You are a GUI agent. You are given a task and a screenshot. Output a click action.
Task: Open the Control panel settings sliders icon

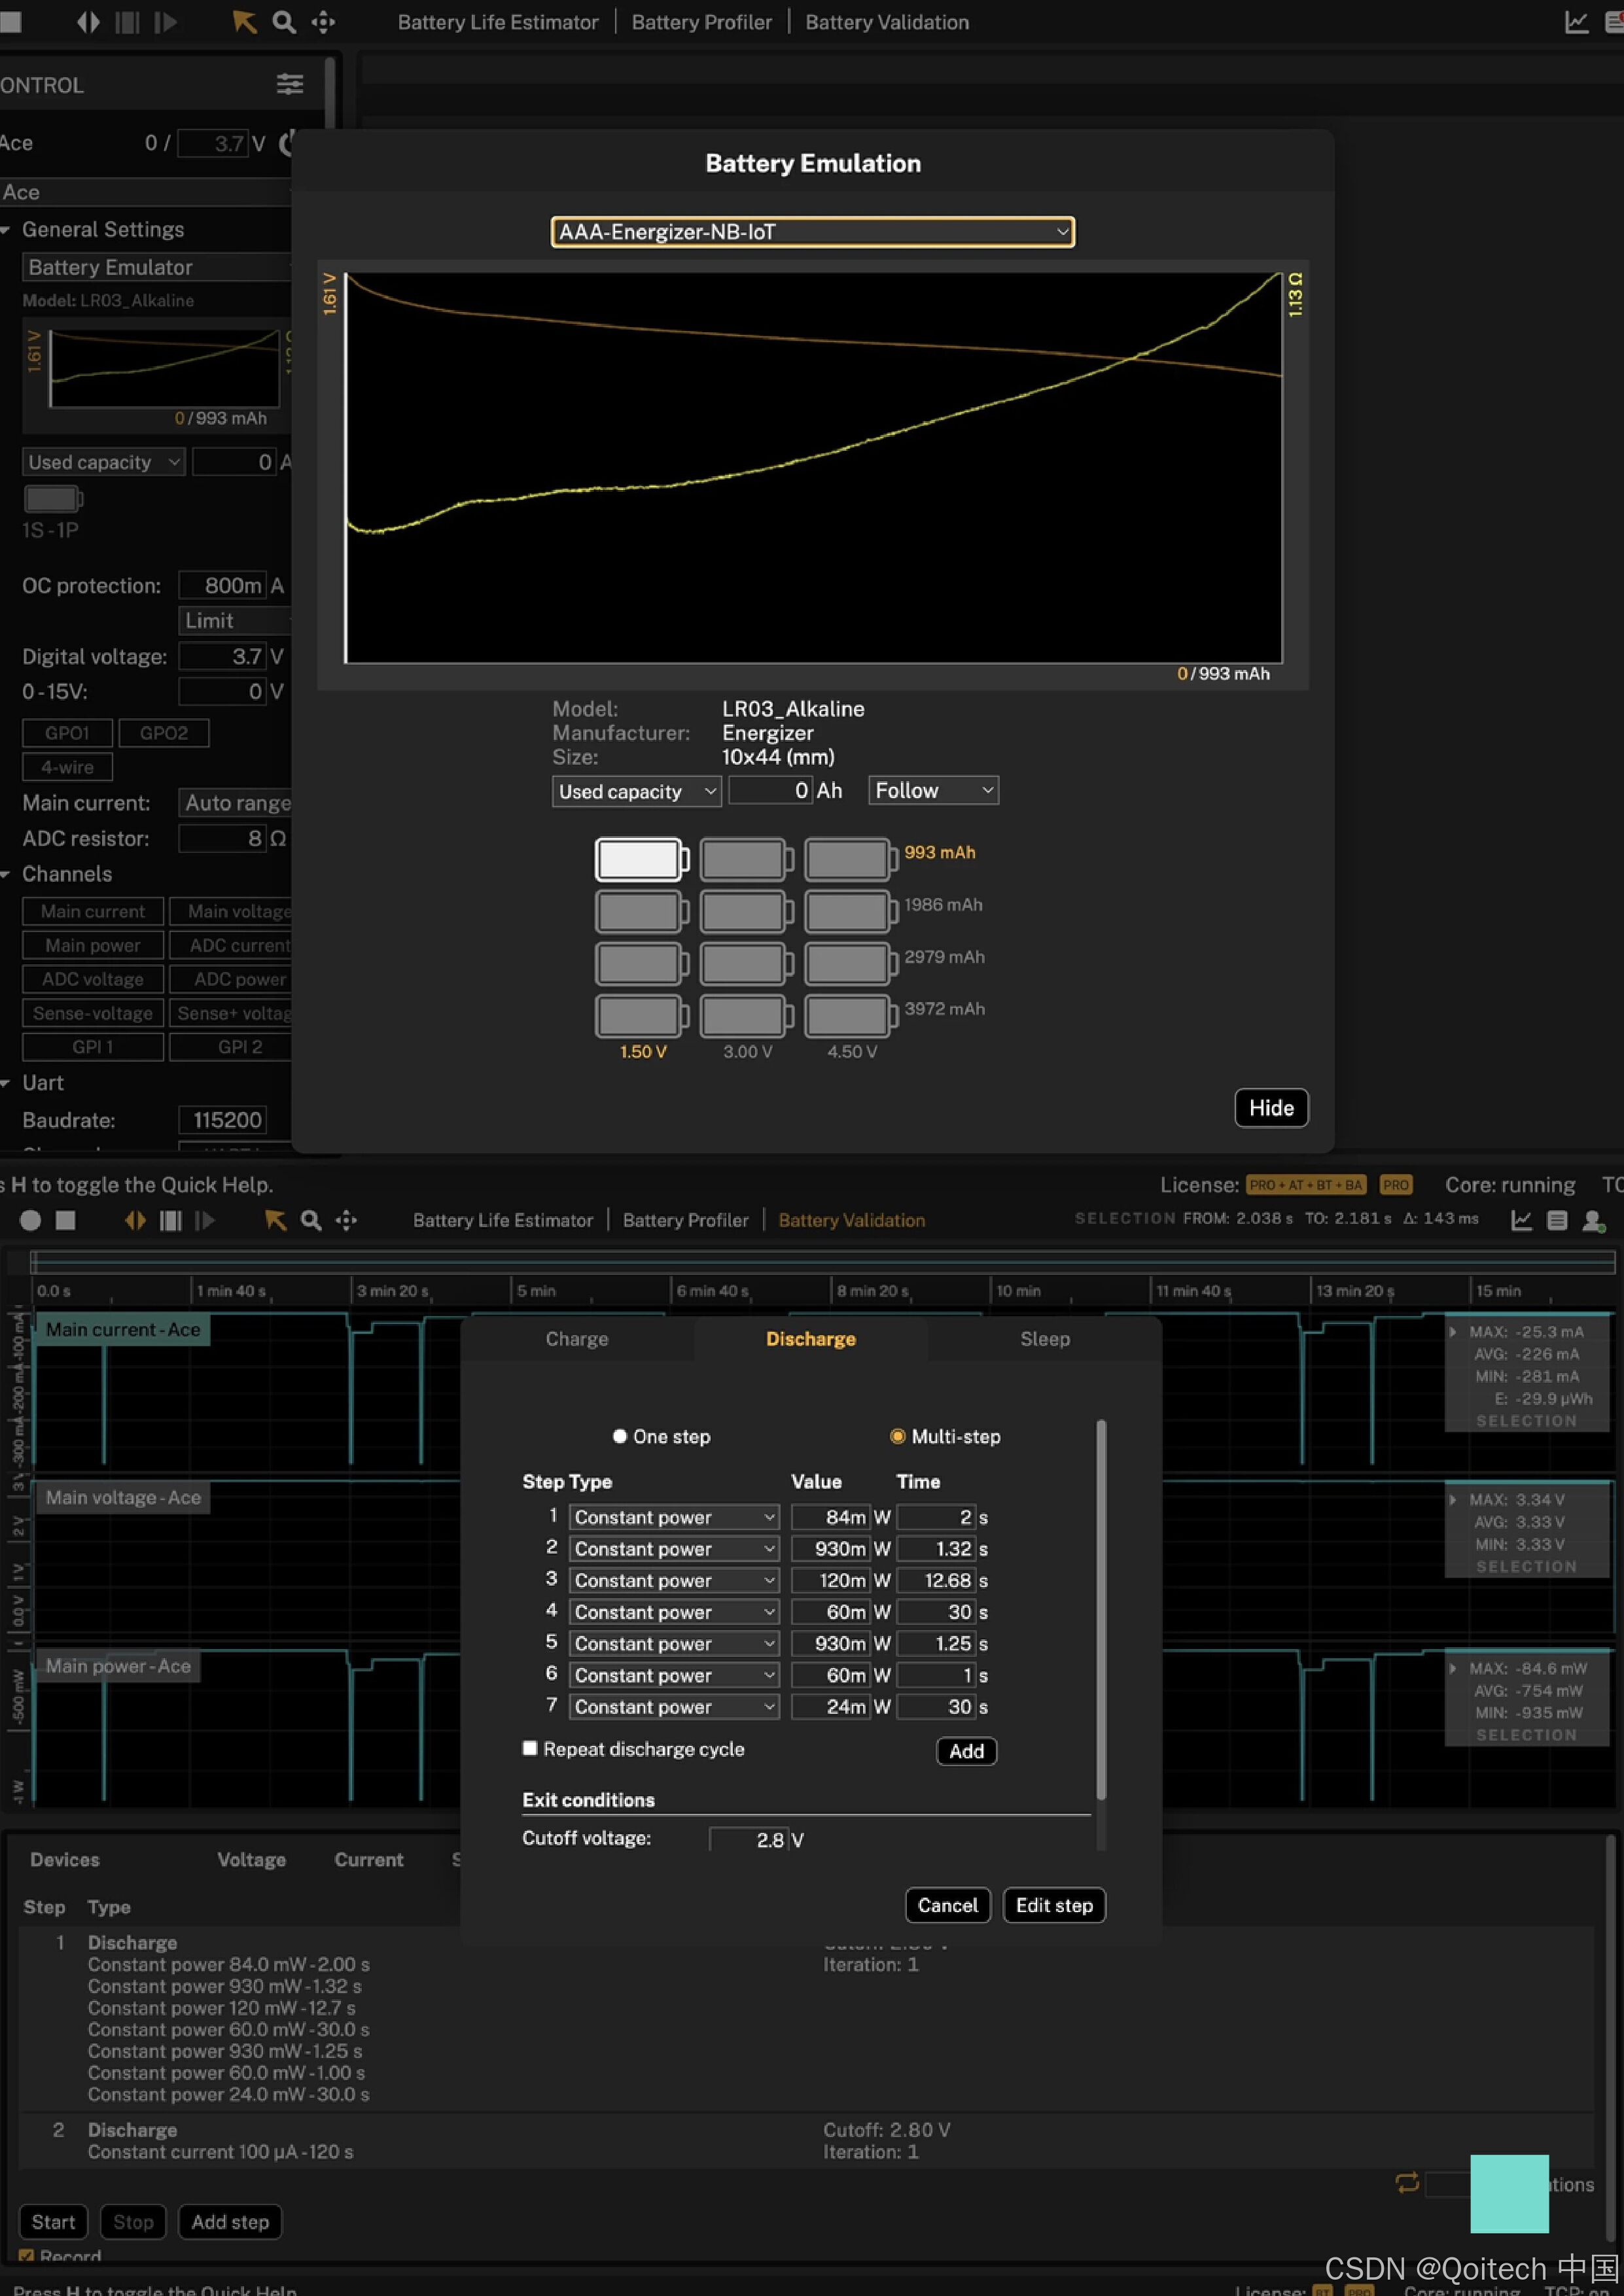click(x=290, y=84)
